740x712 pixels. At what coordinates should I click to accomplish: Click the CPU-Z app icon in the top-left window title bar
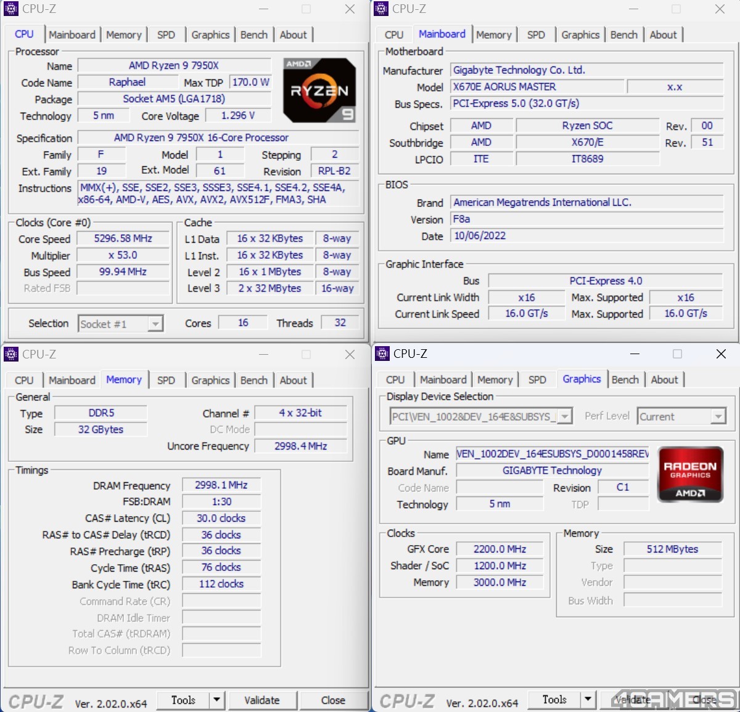click(11, 9)
